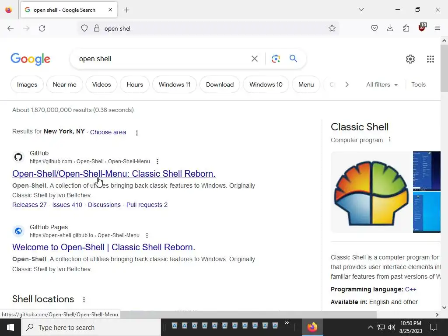Open the volume control tray icon
The height and width of the screenshot is (336, 448).
pos(392,327)
